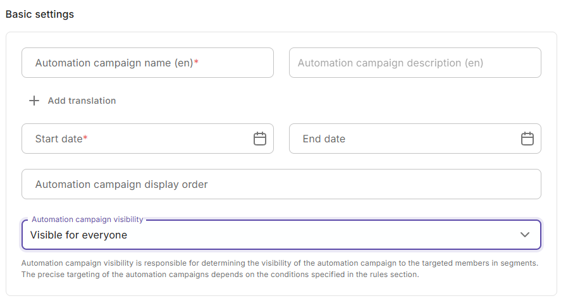Click into the End date field
The height and width of the screenshot is (303, 561).
[404, 139]
